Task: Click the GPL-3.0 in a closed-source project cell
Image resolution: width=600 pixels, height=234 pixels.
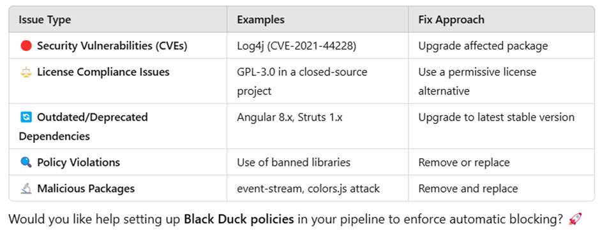Action: pos(318,81)
